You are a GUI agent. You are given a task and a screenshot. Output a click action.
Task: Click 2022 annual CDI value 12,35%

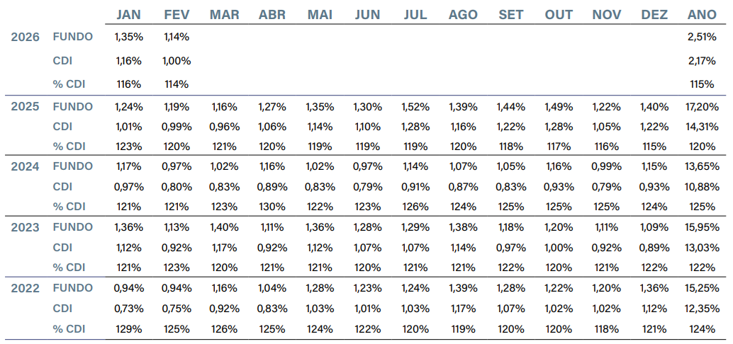pos(702,309)
